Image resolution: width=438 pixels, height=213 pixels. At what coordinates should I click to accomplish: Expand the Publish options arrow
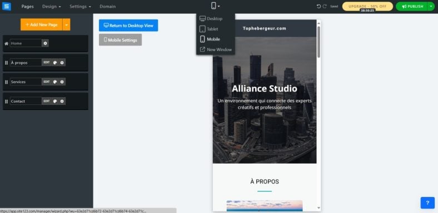click(x=431, y=7)
